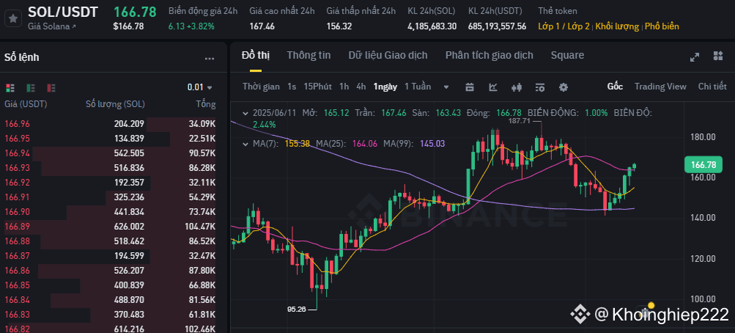The height and width of the screenshot is (333, 735).
Task: Open the order book three-dots menu
Action: (x=210, y=58)
